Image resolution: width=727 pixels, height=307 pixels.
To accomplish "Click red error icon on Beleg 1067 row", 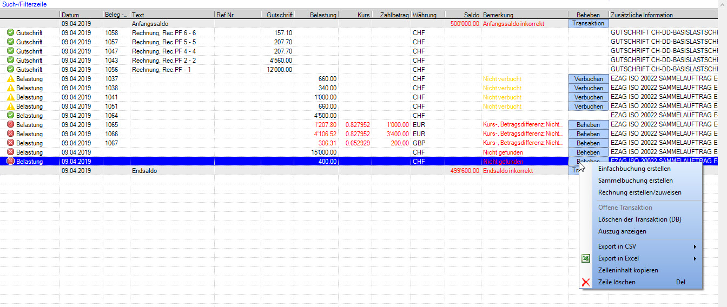I will click(x=10, y=143).
